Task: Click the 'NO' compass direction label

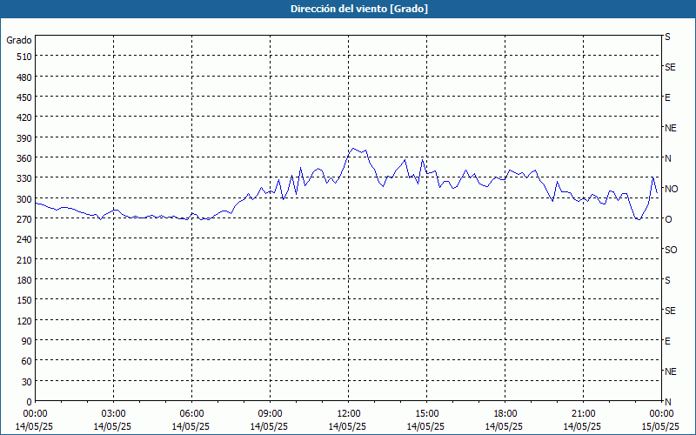Action: pos(671,189)
